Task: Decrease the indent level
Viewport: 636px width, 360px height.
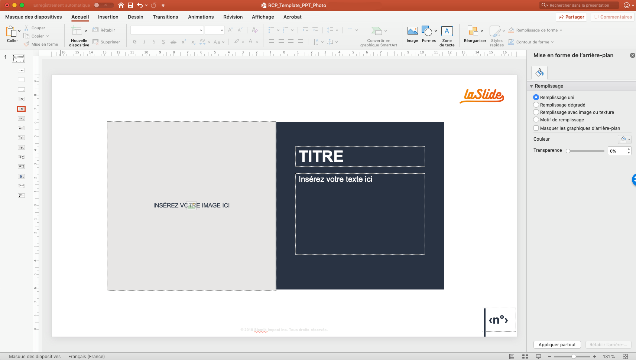Action: 305,30
